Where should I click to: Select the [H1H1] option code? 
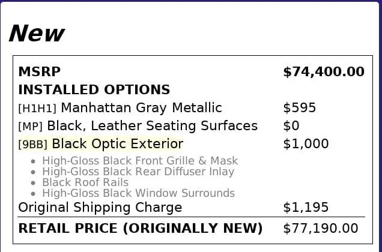pos(37,109)
